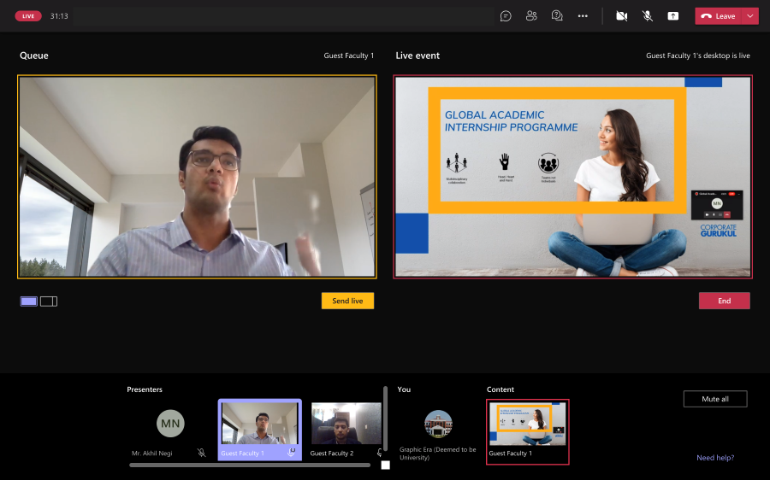The image size is (770, 480).
Task: Open the meeting chat panel
Action: click(506, 16)
